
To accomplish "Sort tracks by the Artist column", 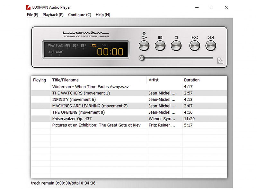I will point(153,80).
